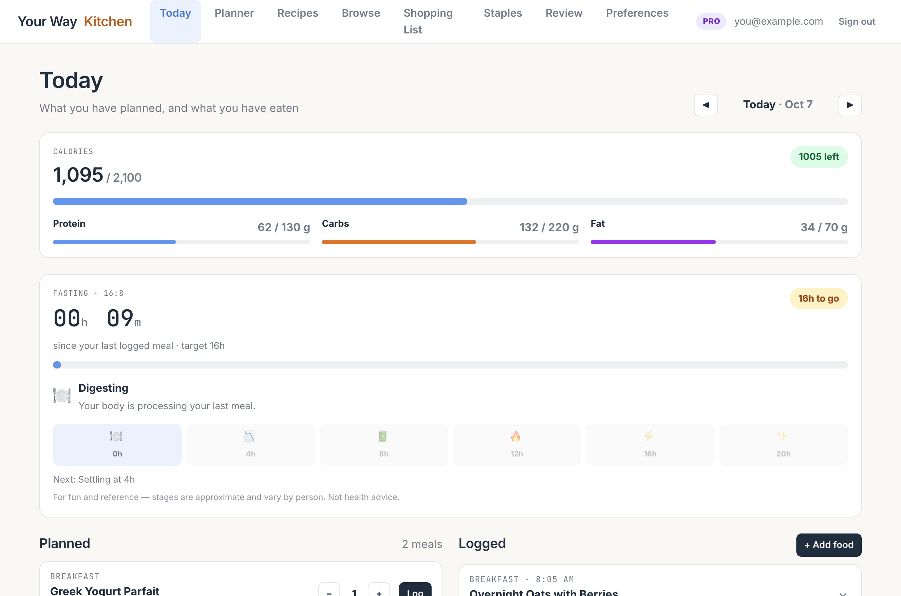Click the 34 / 70 g fat value
The image size is (901, 596).
tap(824, 227)
